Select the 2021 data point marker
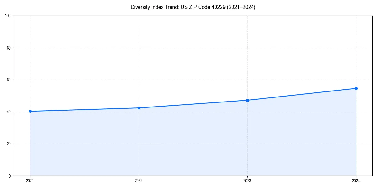The width and height of the screenshot is (377, 188). [x=30, y=111]
